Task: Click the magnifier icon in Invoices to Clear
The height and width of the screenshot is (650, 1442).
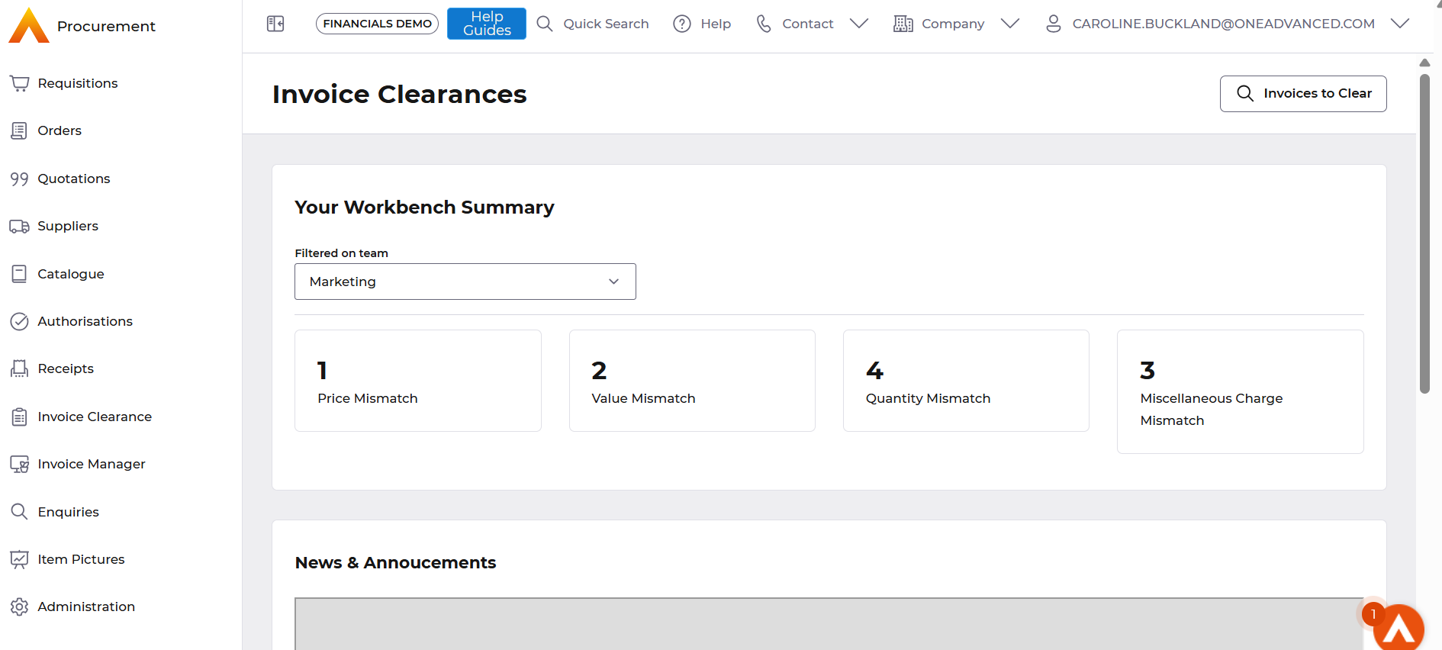Action: (1245, 93)
